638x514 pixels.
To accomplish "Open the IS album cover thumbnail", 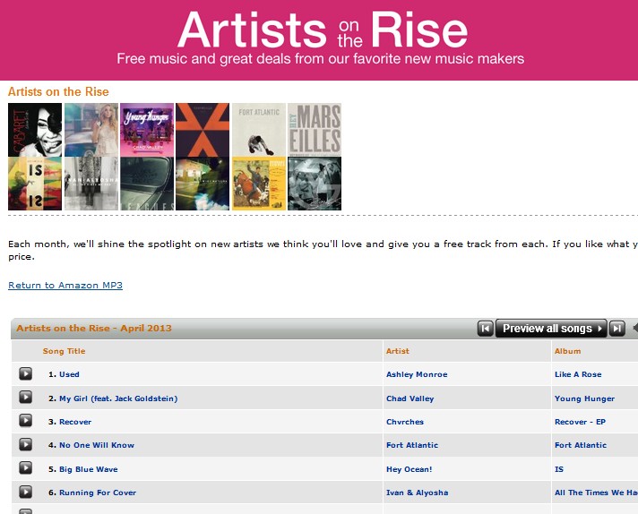I will (x=35, y=184).
